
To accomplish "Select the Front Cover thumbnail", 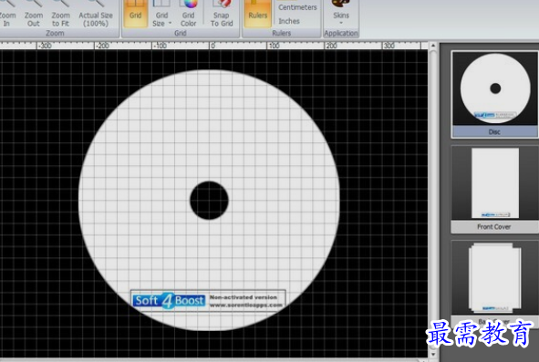I will (495, 189).
